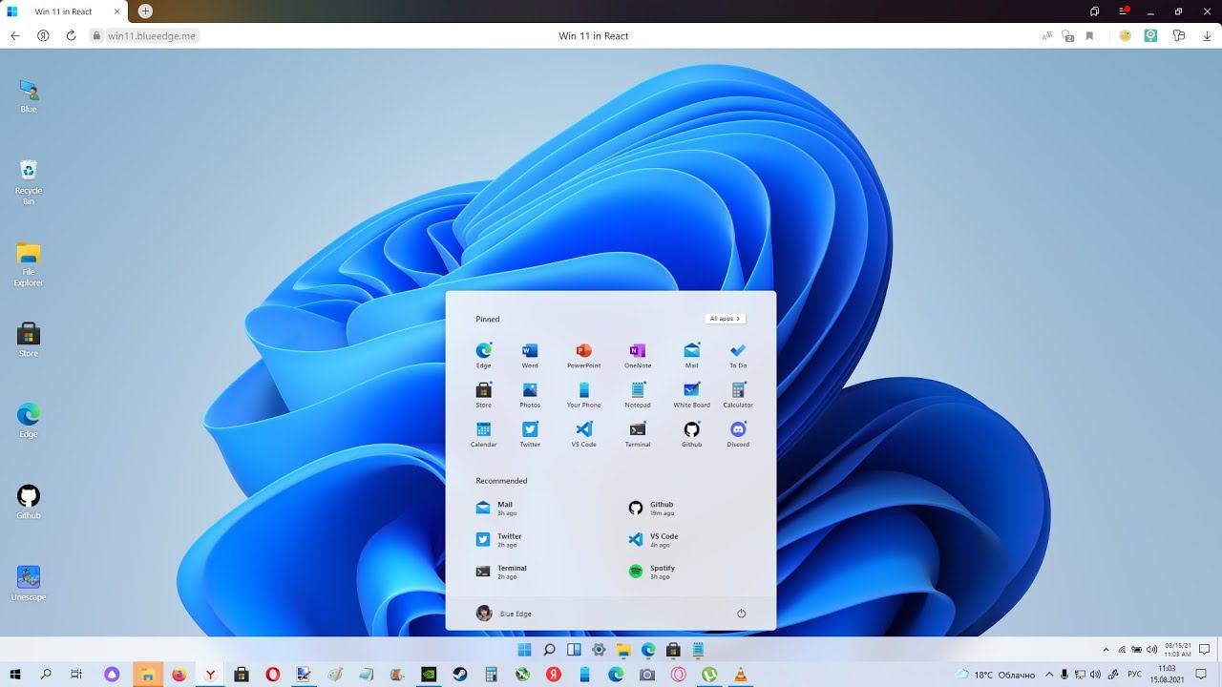Expand hidden system tray icons on host taskbar
Viewport: 1222px width, 687px height.
click(x=1050, y=675)
